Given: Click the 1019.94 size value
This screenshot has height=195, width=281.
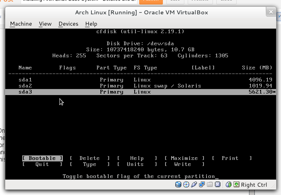Looking at the screenshot, I should pyautogui.click(x=260, y=86).
